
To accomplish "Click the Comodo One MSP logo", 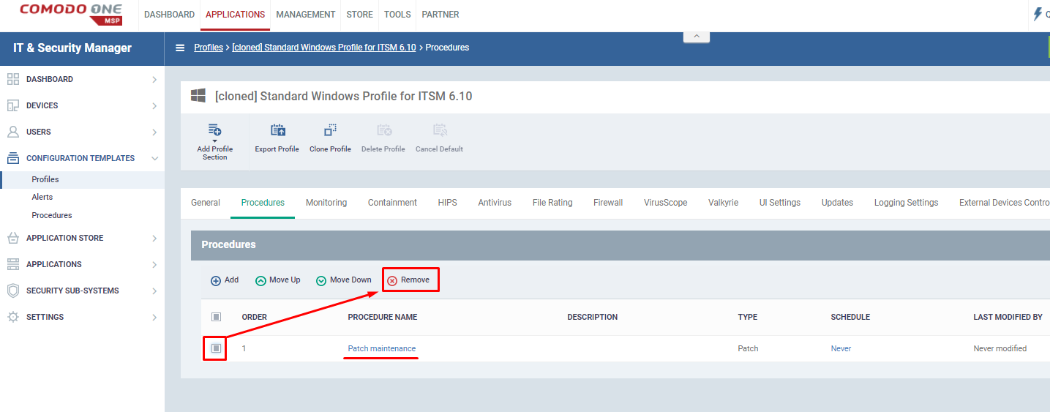I will (70, 13).
